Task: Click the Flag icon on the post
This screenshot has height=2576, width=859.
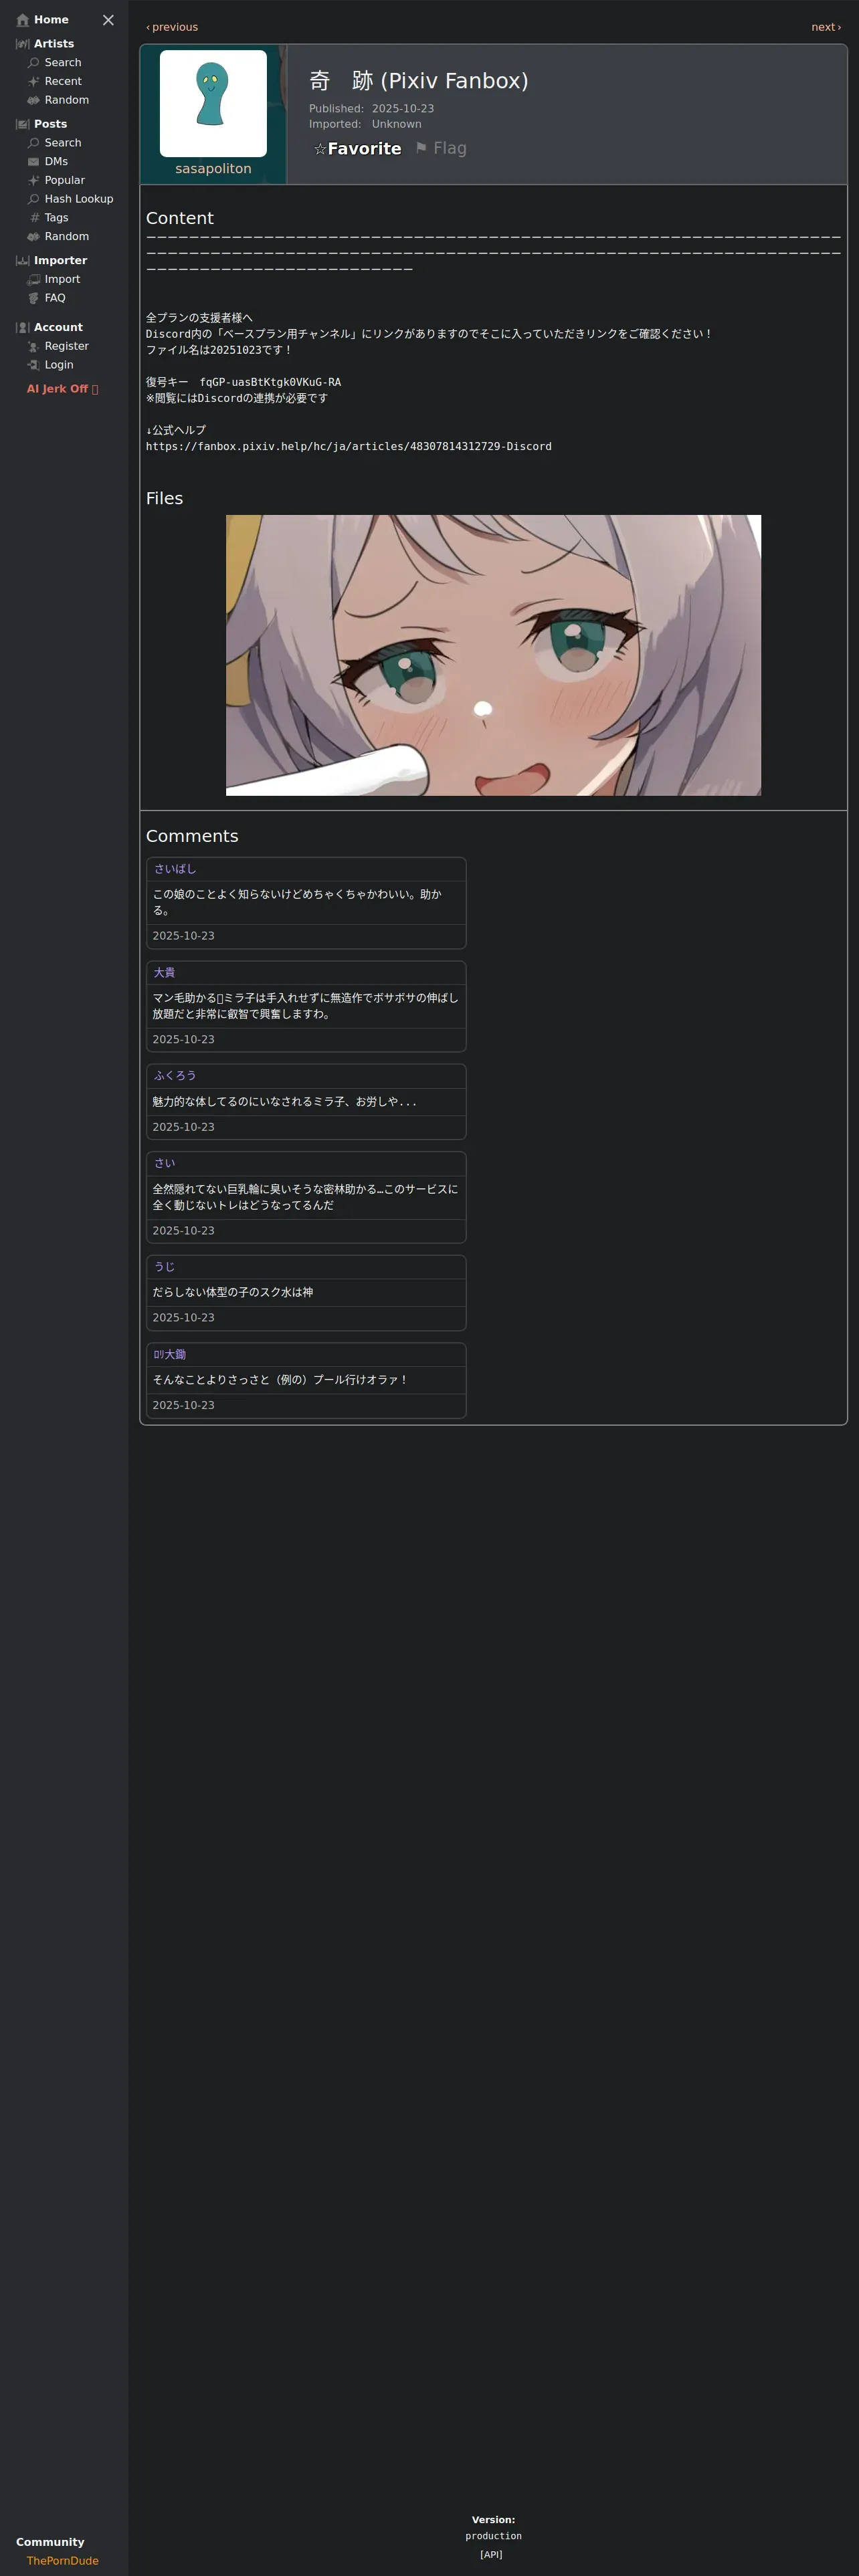Action: tap(421, 148)
